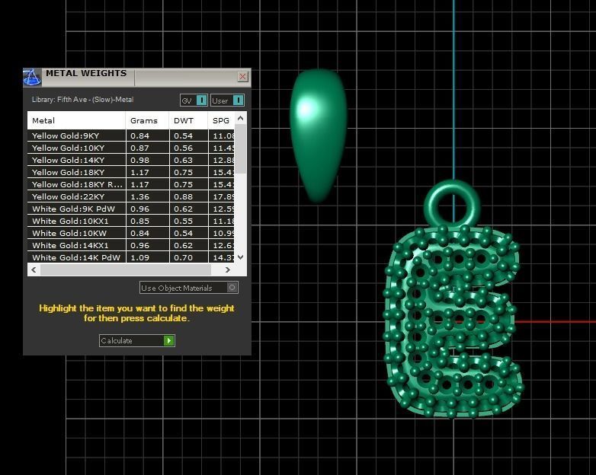Click the table's scroll down arrow
596x475 pixels.
(240, 257)
